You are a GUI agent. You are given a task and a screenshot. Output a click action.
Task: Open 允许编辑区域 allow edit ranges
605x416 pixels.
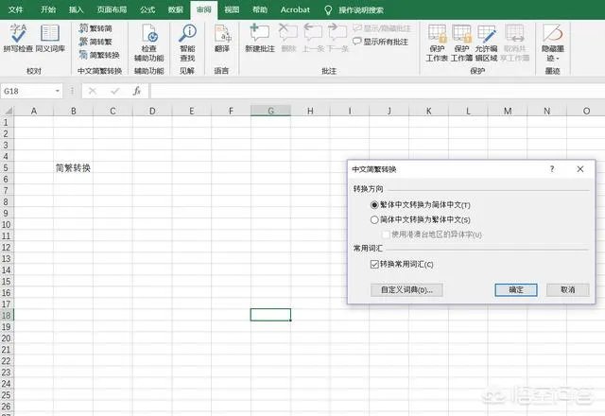[486, 43]
